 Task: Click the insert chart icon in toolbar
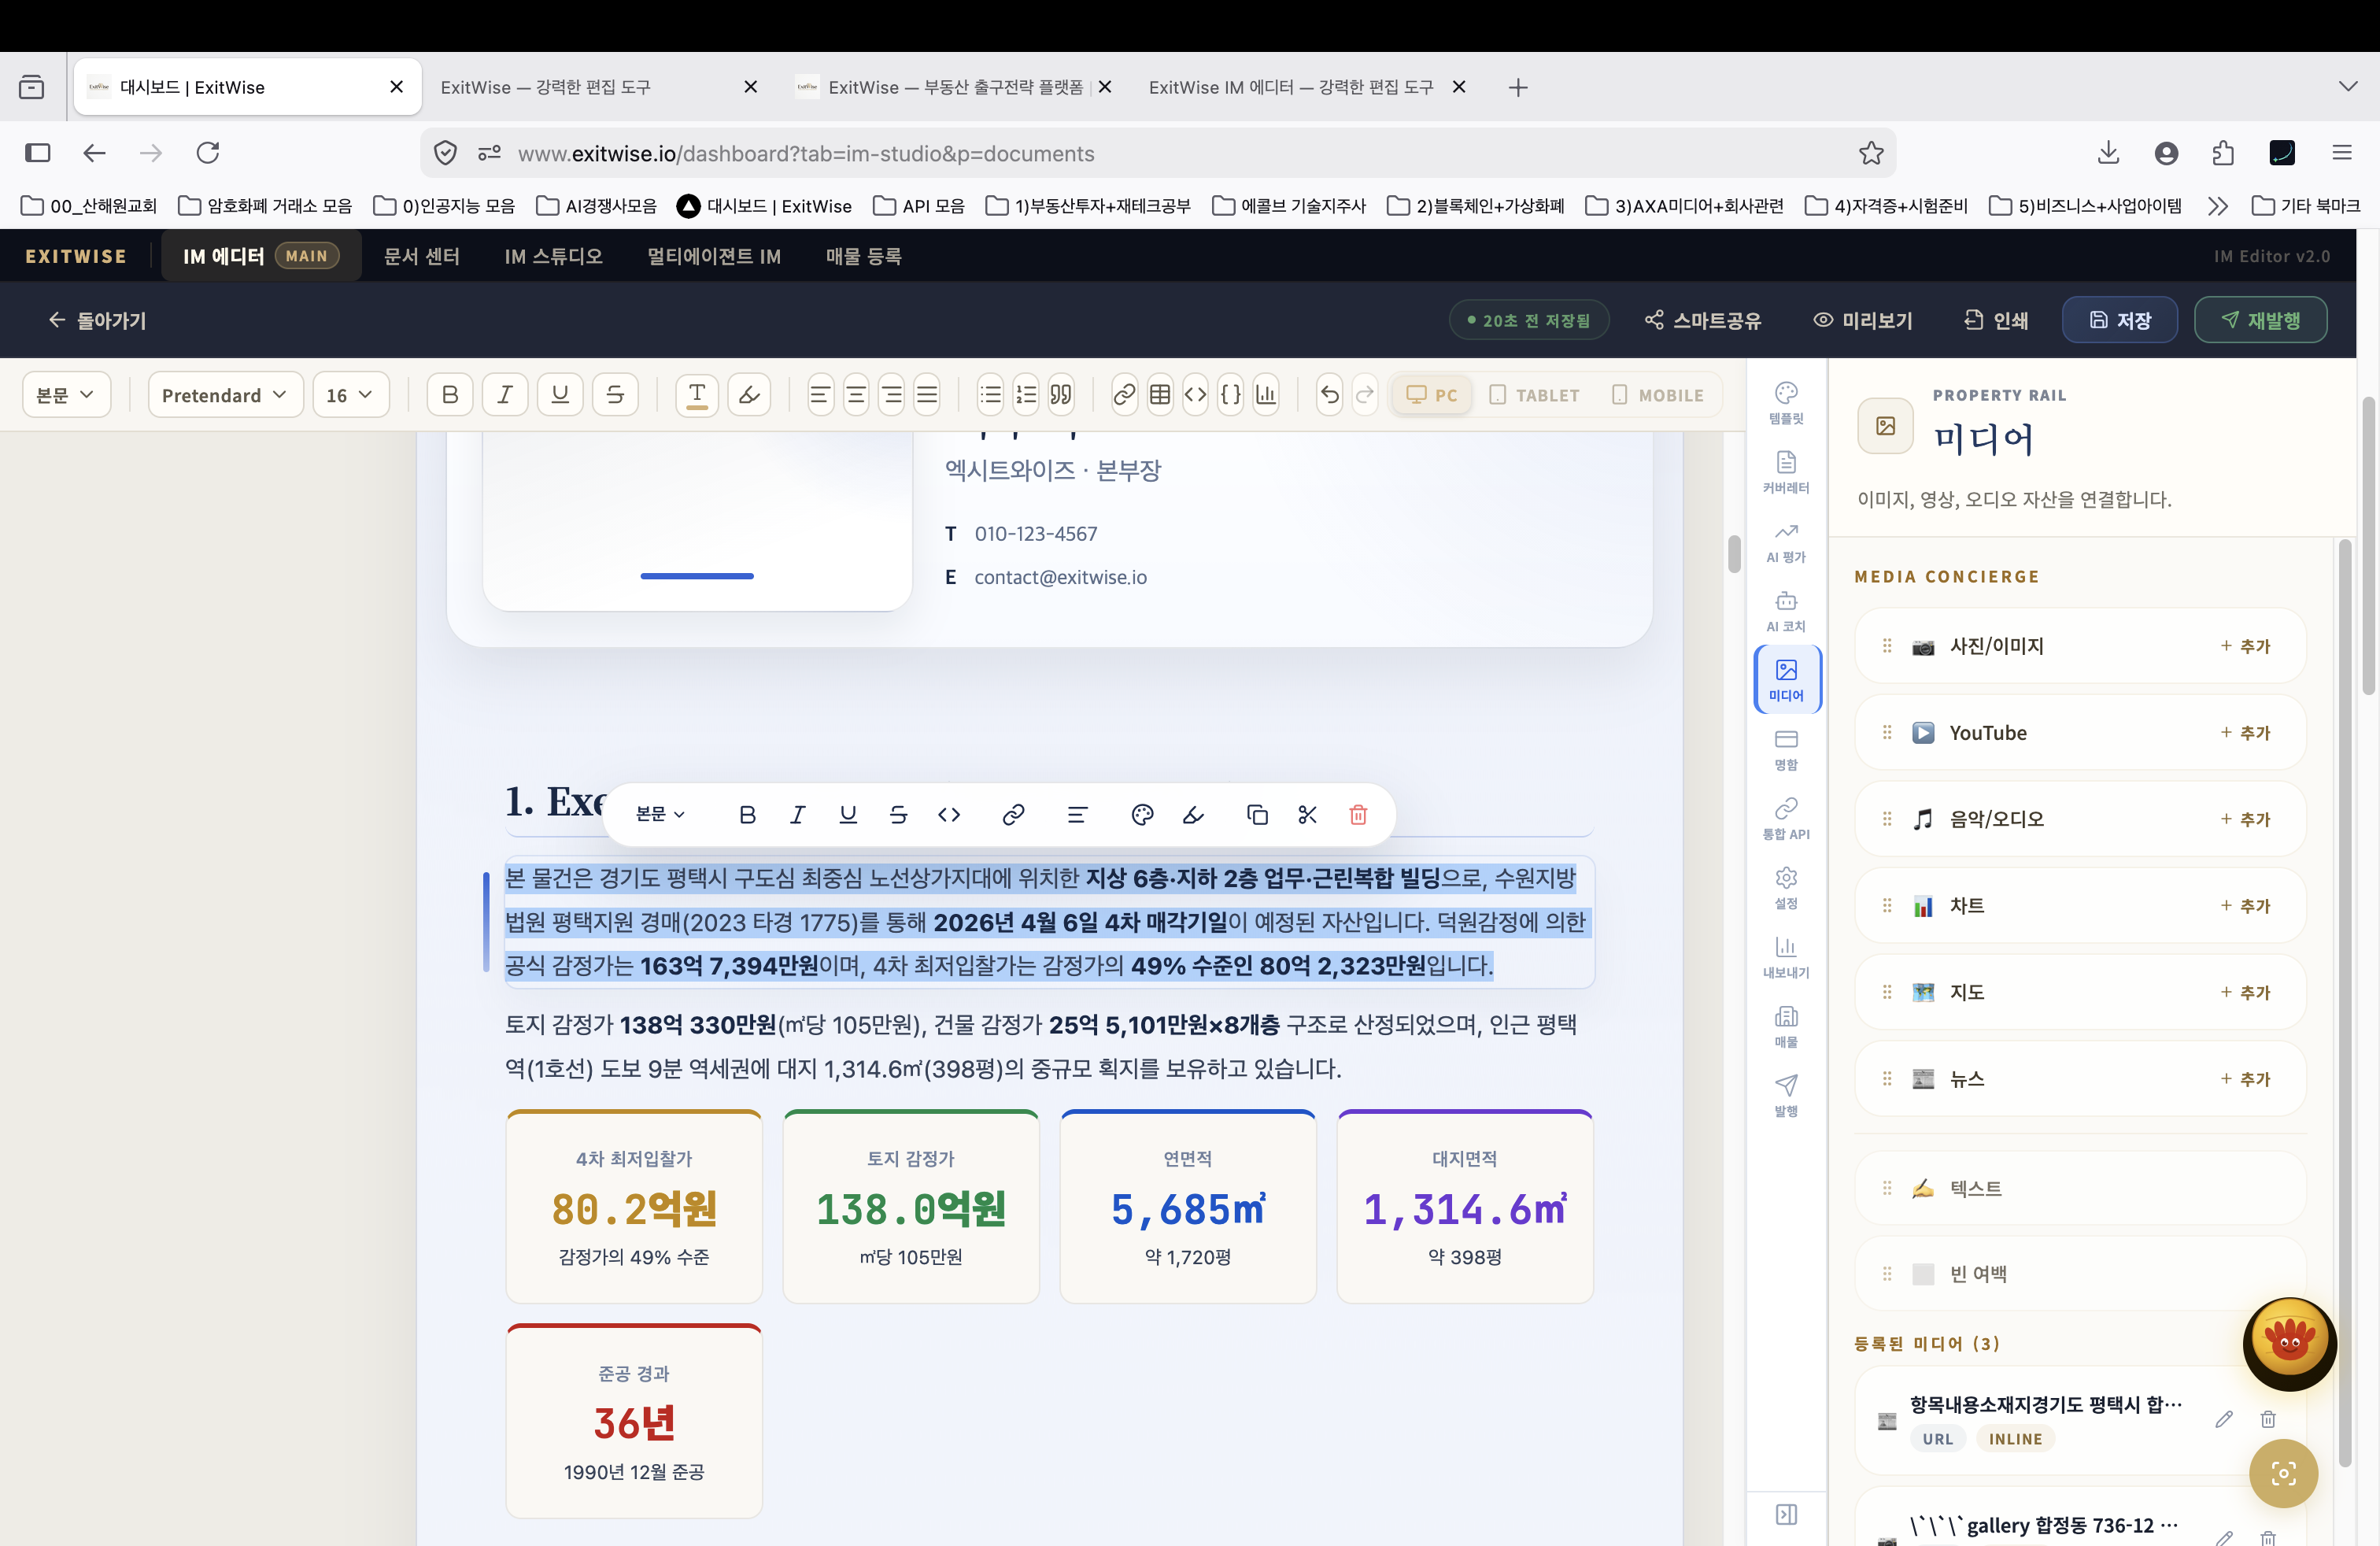point(1266,395)
